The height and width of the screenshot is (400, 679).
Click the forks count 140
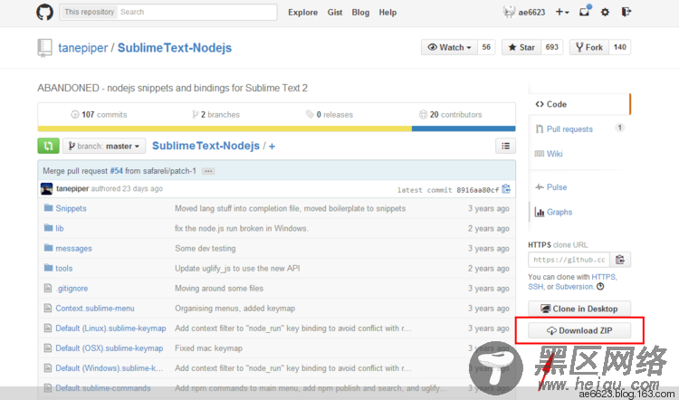619,47
